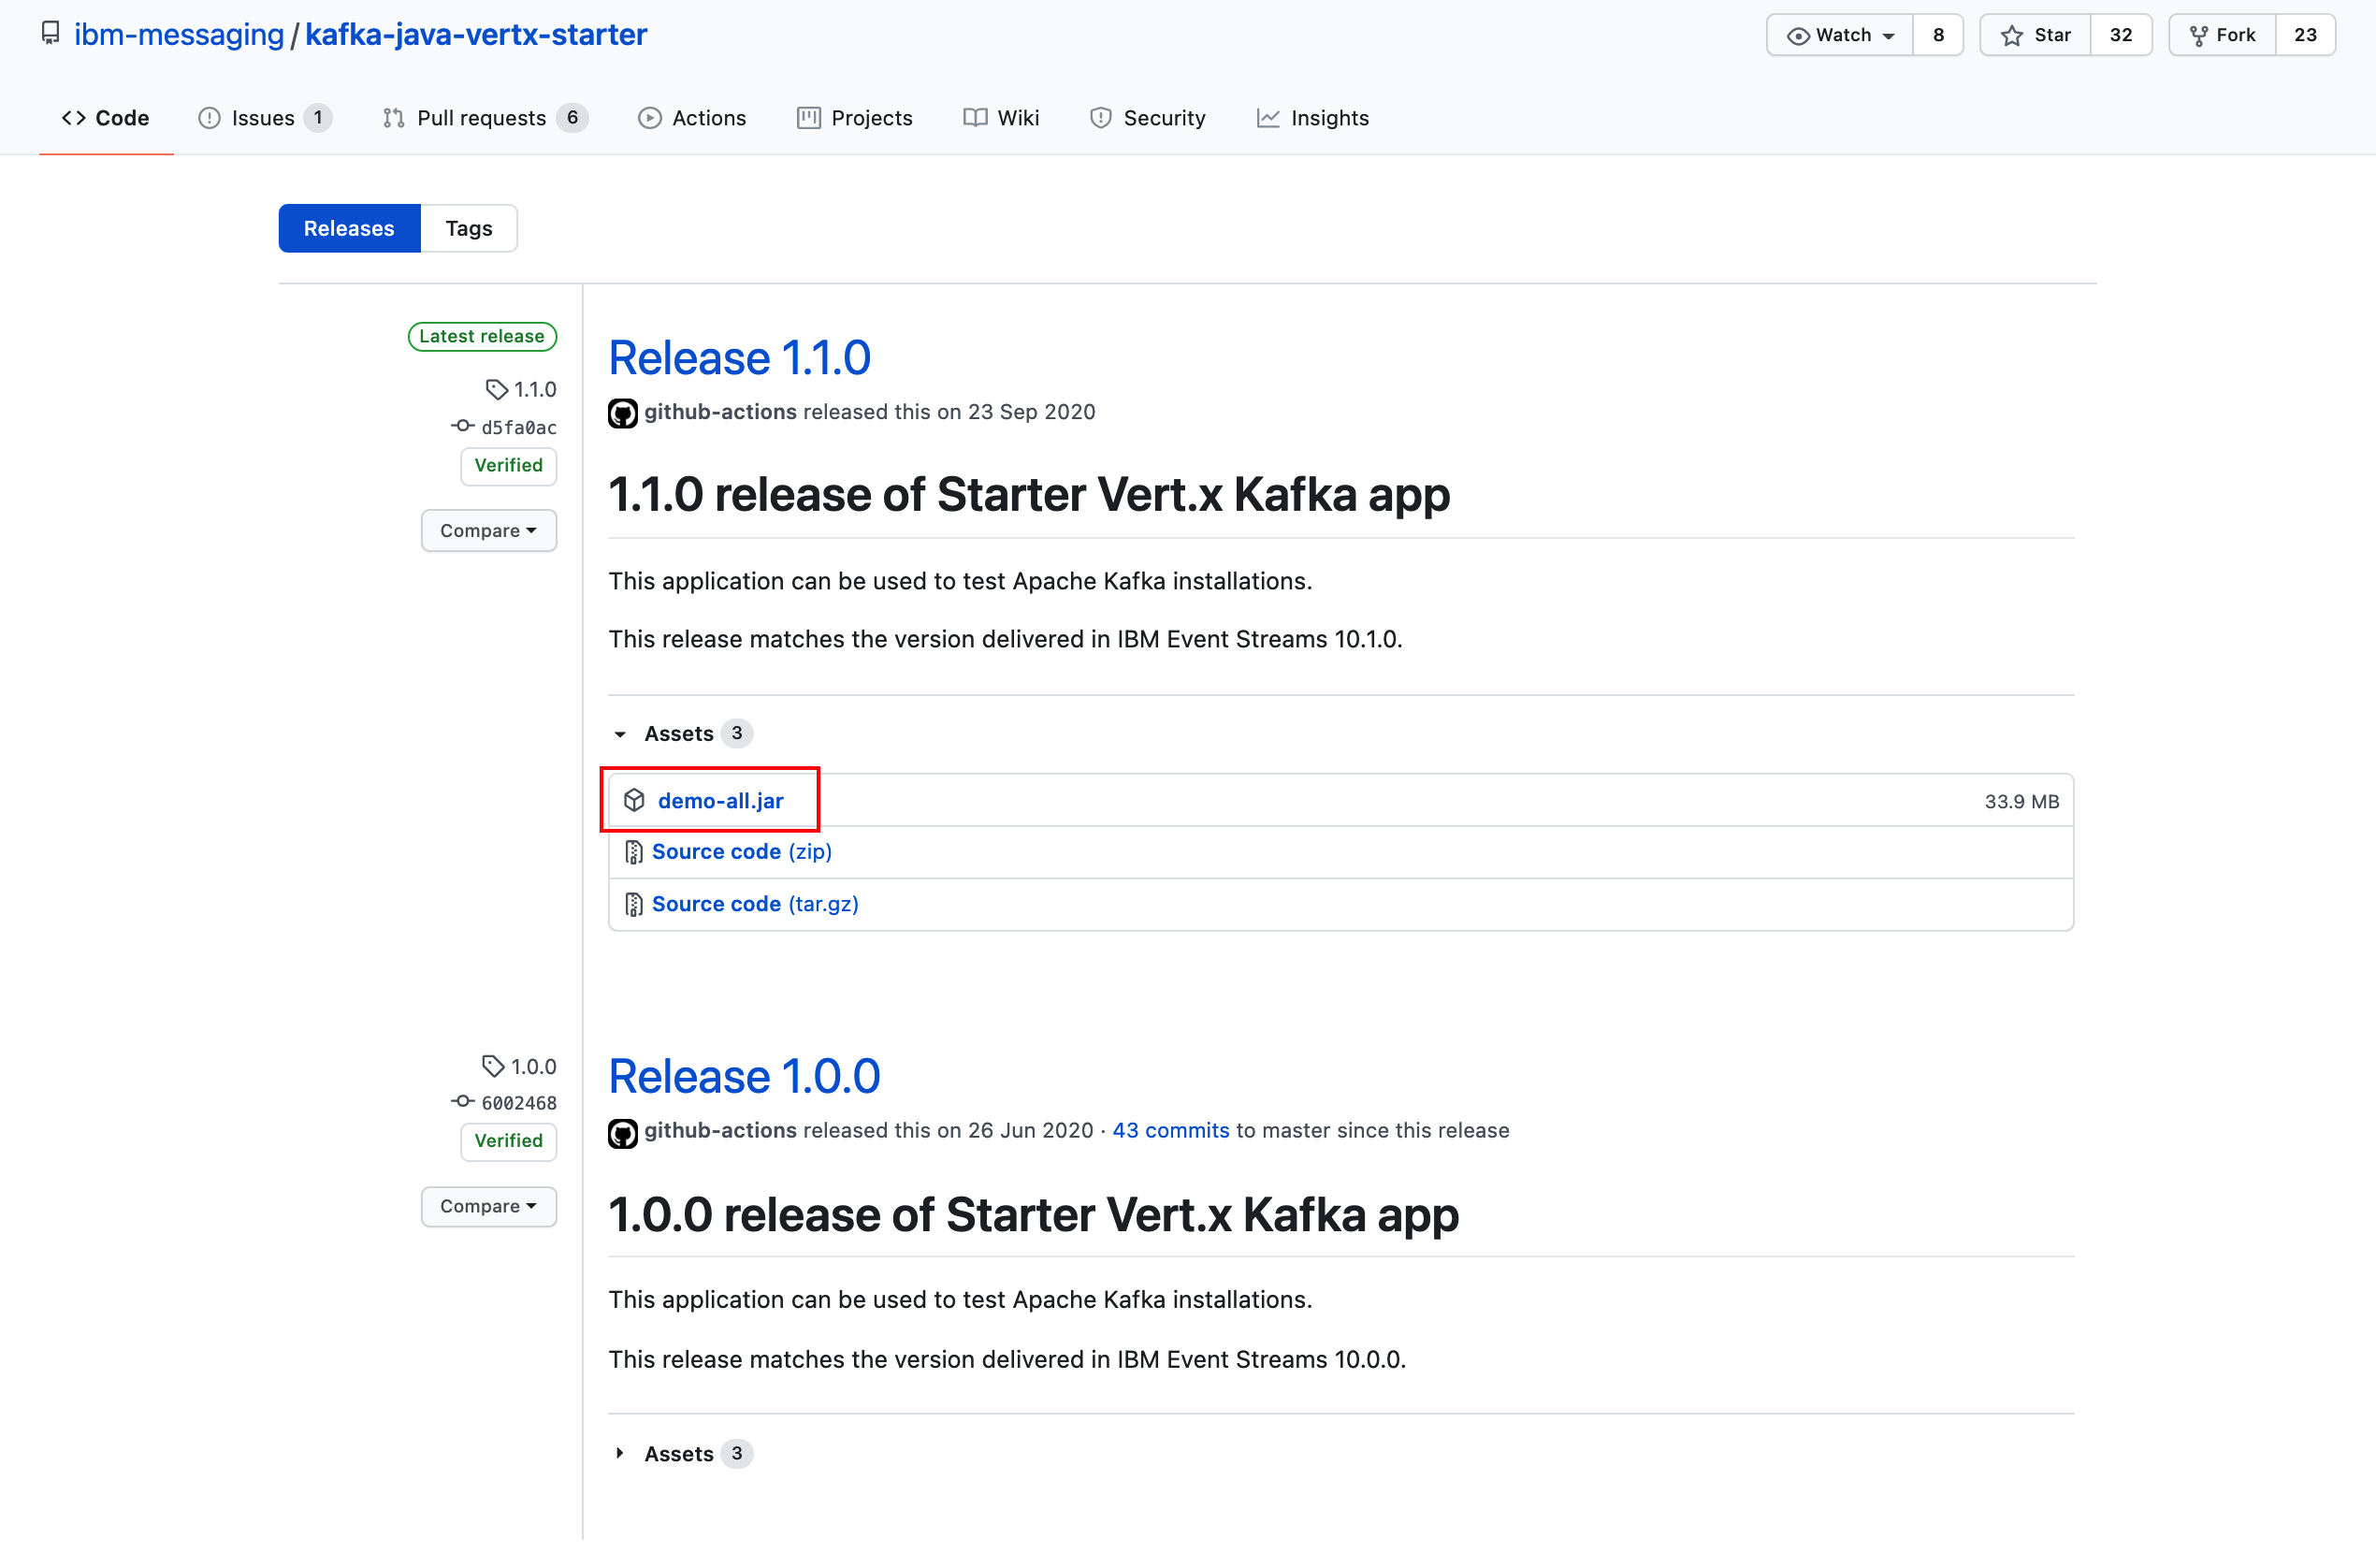
Task: Open the Watch dropdown
Action: pos(1839,35)
